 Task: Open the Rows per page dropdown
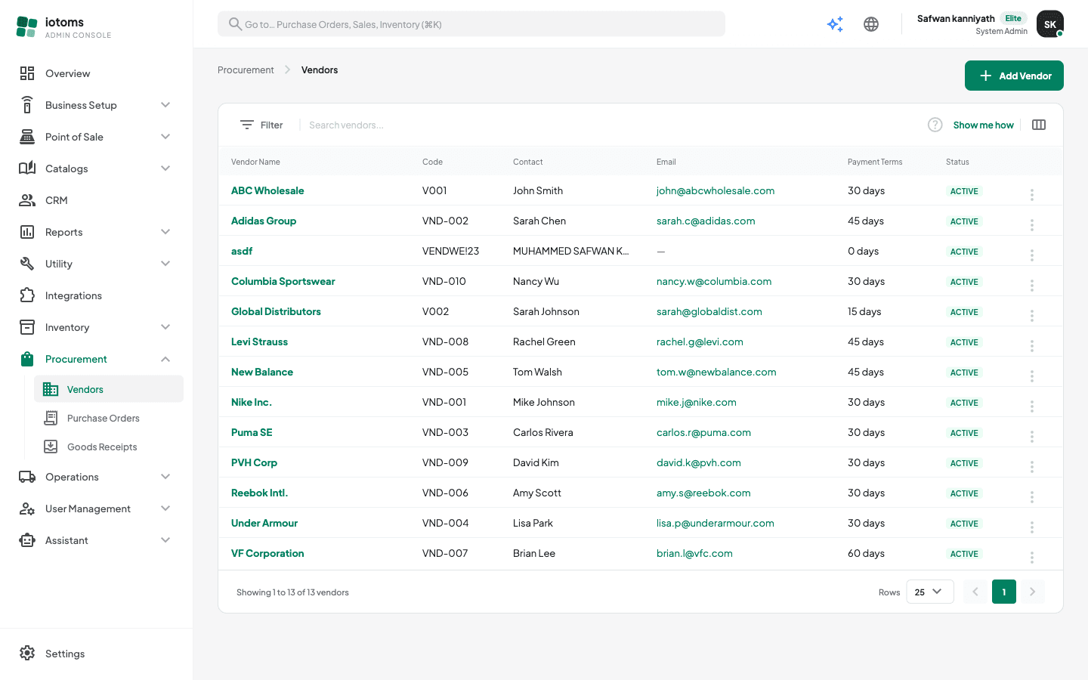click(930, 592)
